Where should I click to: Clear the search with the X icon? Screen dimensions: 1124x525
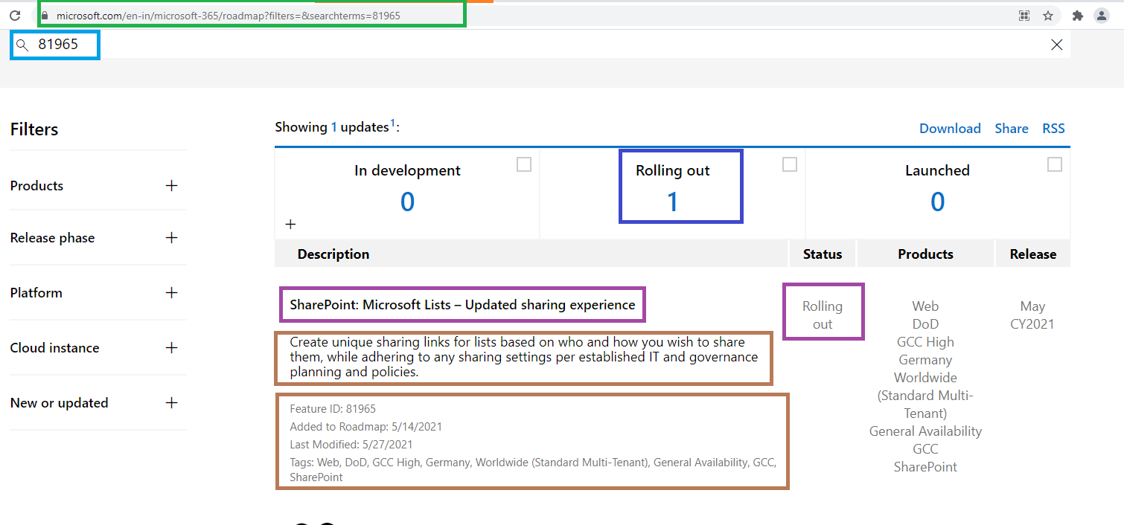[x=1056, y=45]
